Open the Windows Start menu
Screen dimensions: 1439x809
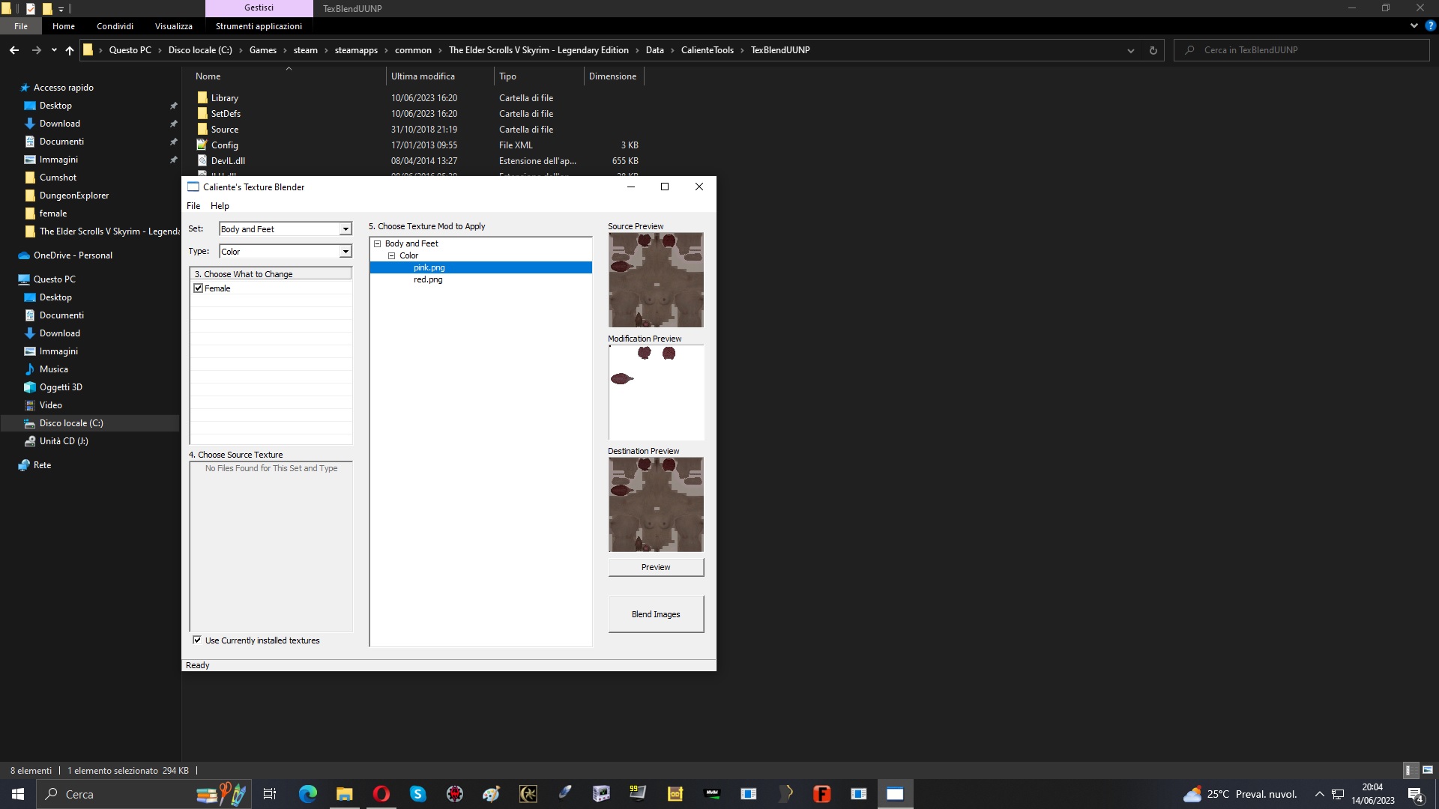18,794
